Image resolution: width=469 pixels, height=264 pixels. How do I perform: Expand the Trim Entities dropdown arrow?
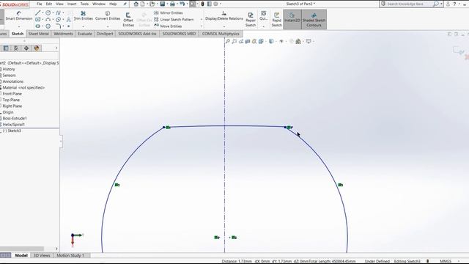[x=83, y=26]
